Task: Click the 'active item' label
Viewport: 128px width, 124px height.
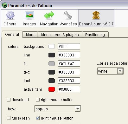Action: (33, 89)
